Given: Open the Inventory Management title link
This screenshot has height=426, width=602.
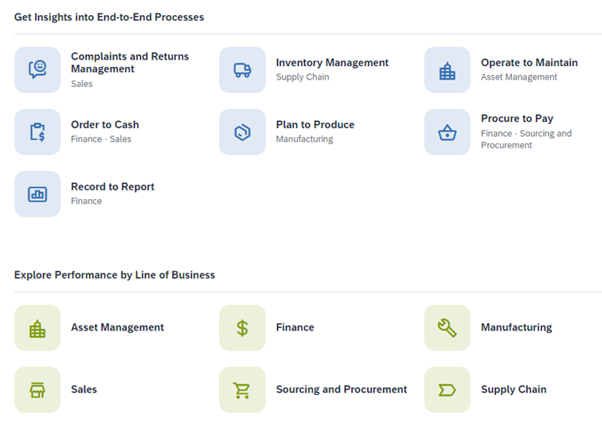Looking at the screenshot, I should pos(332,63).
